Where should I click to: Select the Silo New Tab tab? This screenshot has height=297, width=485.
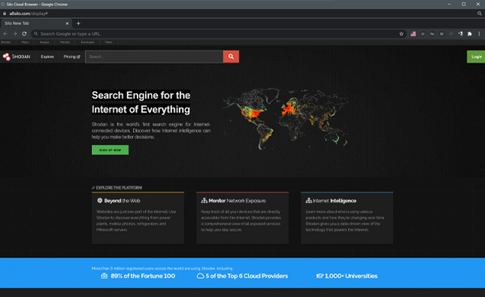(36, 23)
